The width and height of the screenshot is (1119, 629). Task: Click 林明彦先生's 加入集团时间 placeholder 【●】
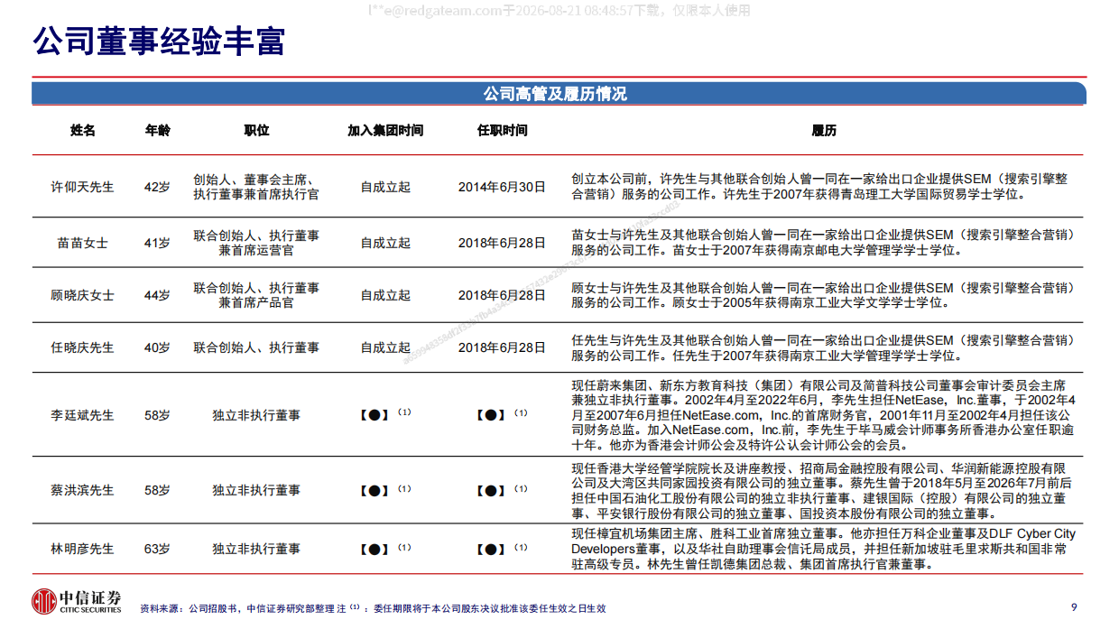375,550
